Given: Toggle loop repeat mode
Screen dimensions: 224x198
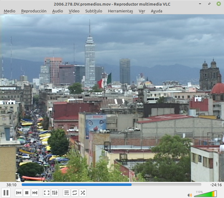Looking at the screenshot, I should tap(75, 193).
